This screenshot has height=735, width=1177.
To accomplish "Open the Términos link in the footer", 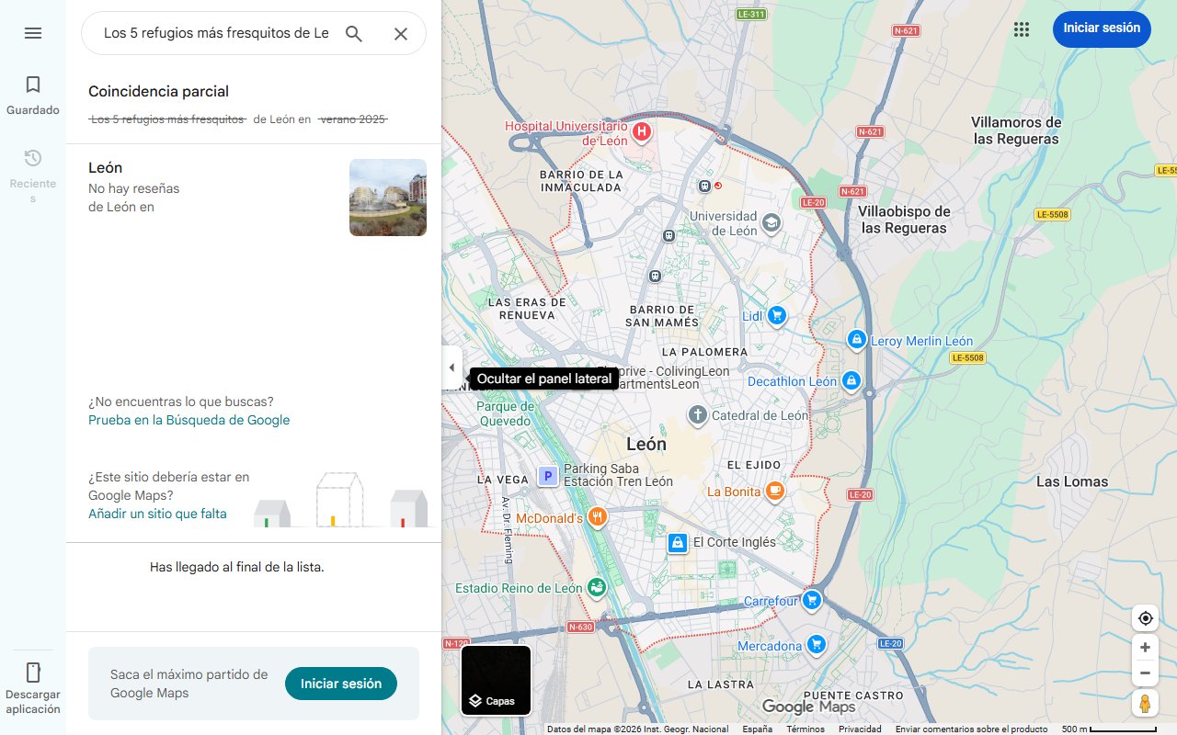I will (806, 729).
